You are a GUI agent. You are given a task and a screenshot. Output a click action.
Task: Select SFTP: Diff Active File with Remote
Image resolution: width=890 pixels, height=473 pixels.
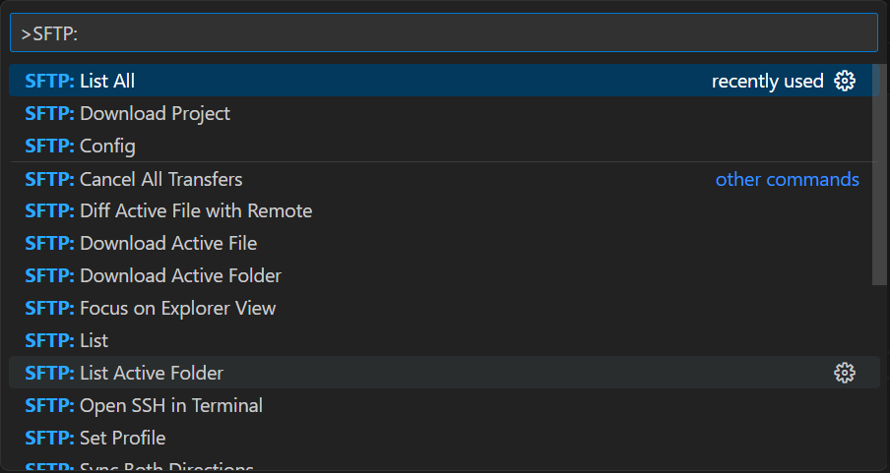168,210
